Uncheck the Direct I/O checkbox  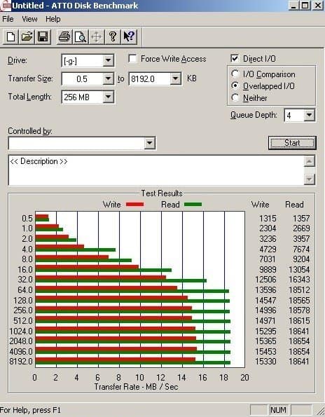(x=235, y=58)
